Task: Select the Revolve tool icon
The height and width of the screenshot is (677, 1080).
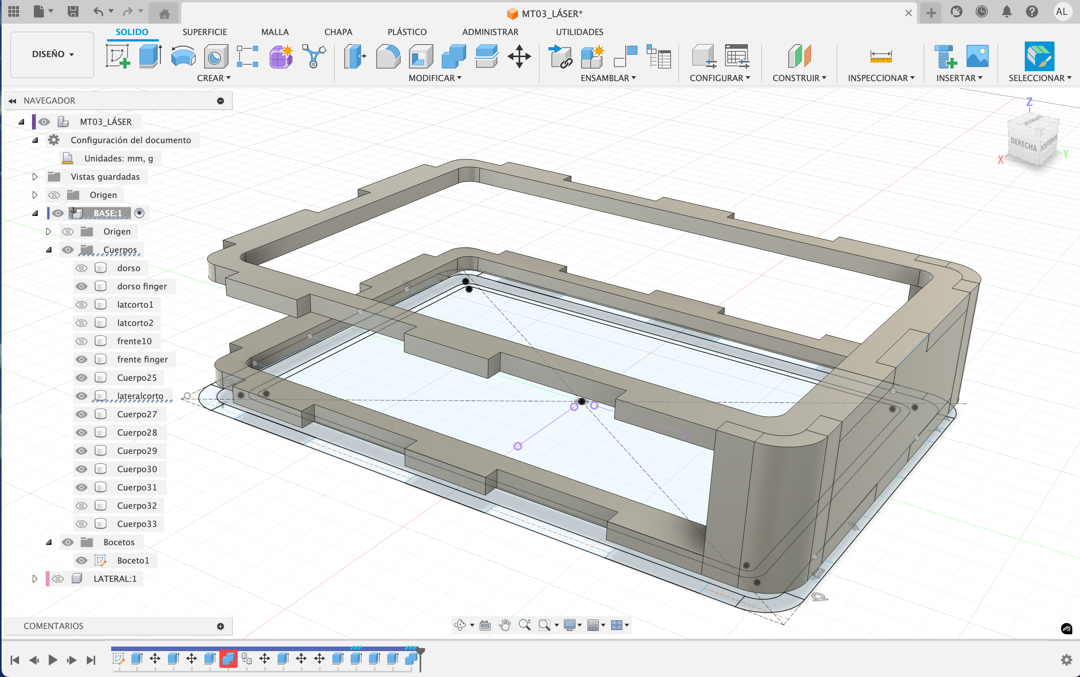Action: coord(183,56)
